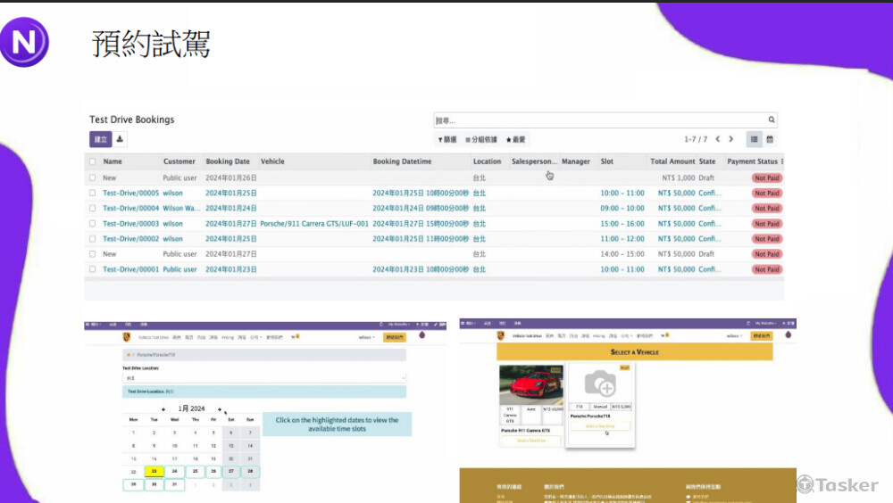Open Test-Drive/00002 booking link

(131, 239)
